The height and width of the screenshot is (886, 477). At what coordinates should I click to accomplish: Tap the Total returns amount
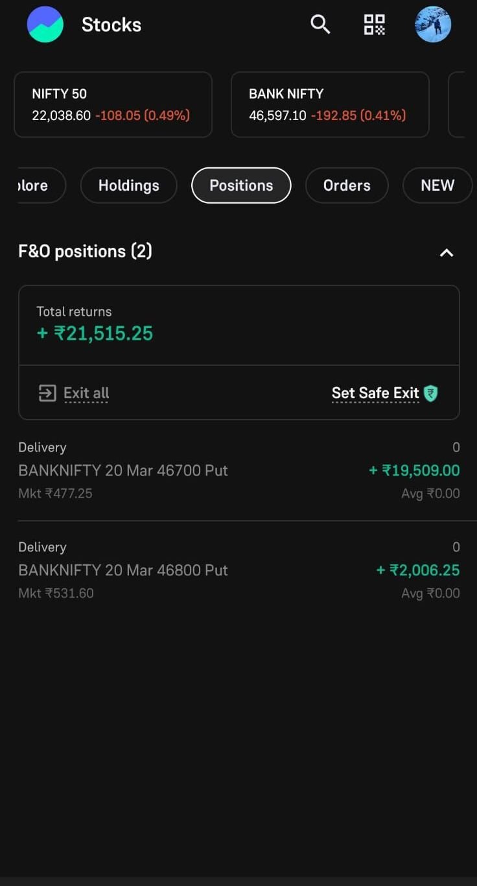coord(95,333)
